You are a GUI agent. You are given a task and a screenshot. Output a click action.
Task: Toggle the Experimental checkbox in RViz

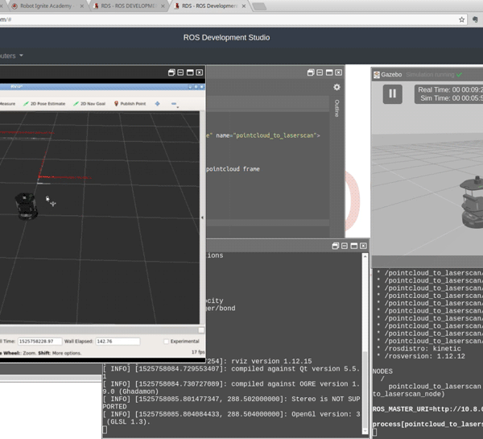167,342
